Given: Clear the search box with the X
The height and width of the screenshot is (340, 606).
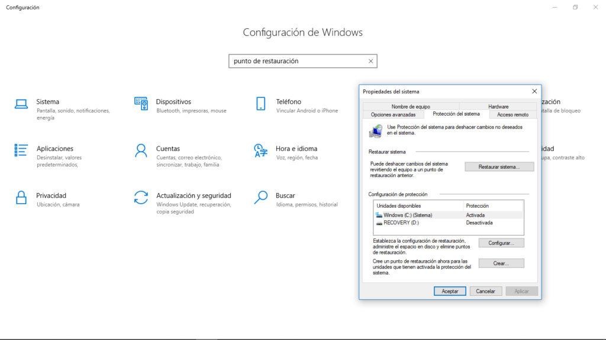Looking at the screenshot, I should [x=370, y=61].
